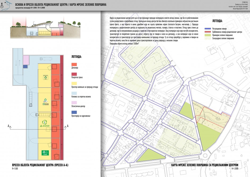This screenshot has width=250, height=177.
Task: Click the pink logistics room in floor plan
Action: pyautogui.click(x=26, y=60)
